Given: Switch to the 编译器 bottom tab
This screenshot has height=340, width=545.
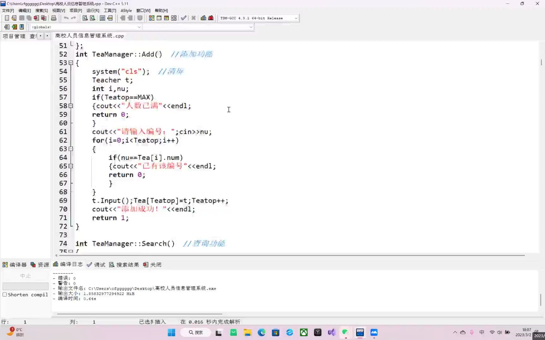Looking at the screenshot, I should (x=15, y=265).
